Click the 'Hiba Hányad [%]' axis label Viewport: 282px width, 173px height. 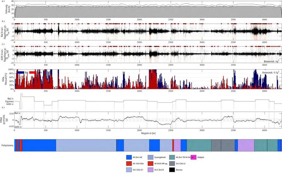[x=5, y=79]
